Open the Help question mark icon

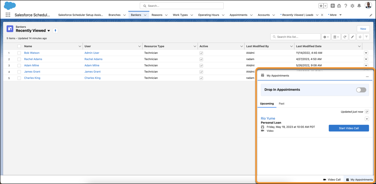[x=346, y=6]
